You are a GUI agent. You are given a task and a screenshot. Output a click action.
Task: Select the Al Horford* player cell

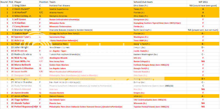[x=26, y=13]
